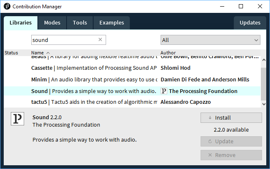Click the Processing Foundation icon in Sound row
The height and width of the screenshot is (169, 270).
pyautogui.click(x=163, y=91)
